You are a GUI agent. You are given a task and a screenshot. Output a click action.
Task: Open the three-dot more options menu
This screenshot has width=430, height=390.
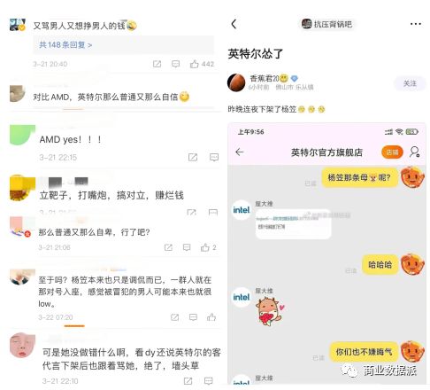click(x=416, y=24)
